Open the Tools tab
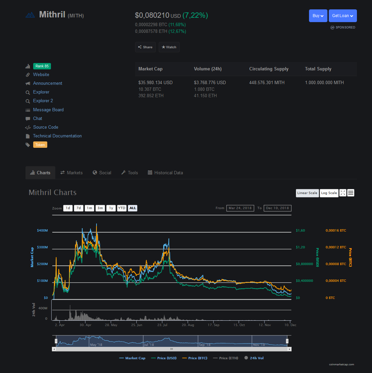The image size is (372, 373). 130,173
